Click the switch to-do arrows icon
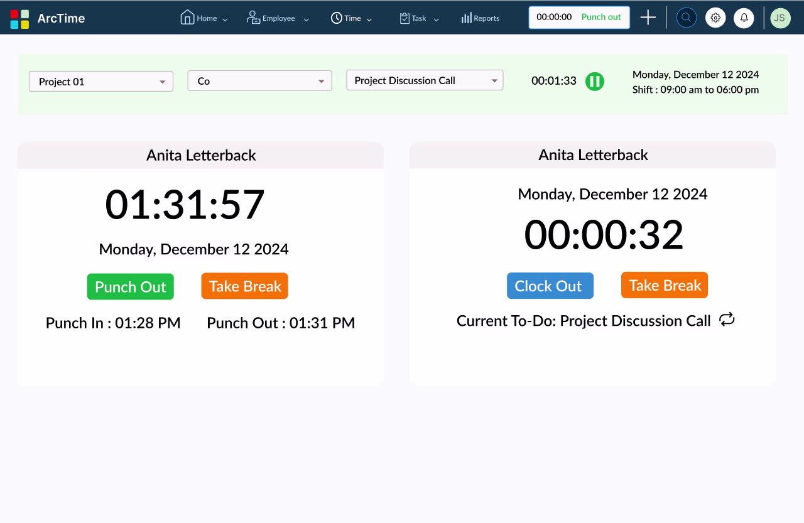Image resolution: width=804 pixels, height=523 pixels. [x=727, y=320]
